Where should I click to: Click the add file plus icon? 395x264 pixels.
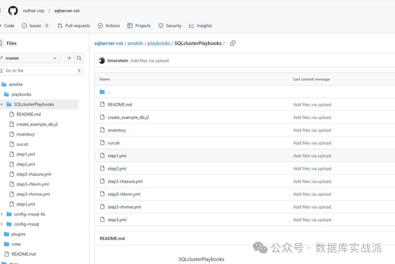pos(69,58)
